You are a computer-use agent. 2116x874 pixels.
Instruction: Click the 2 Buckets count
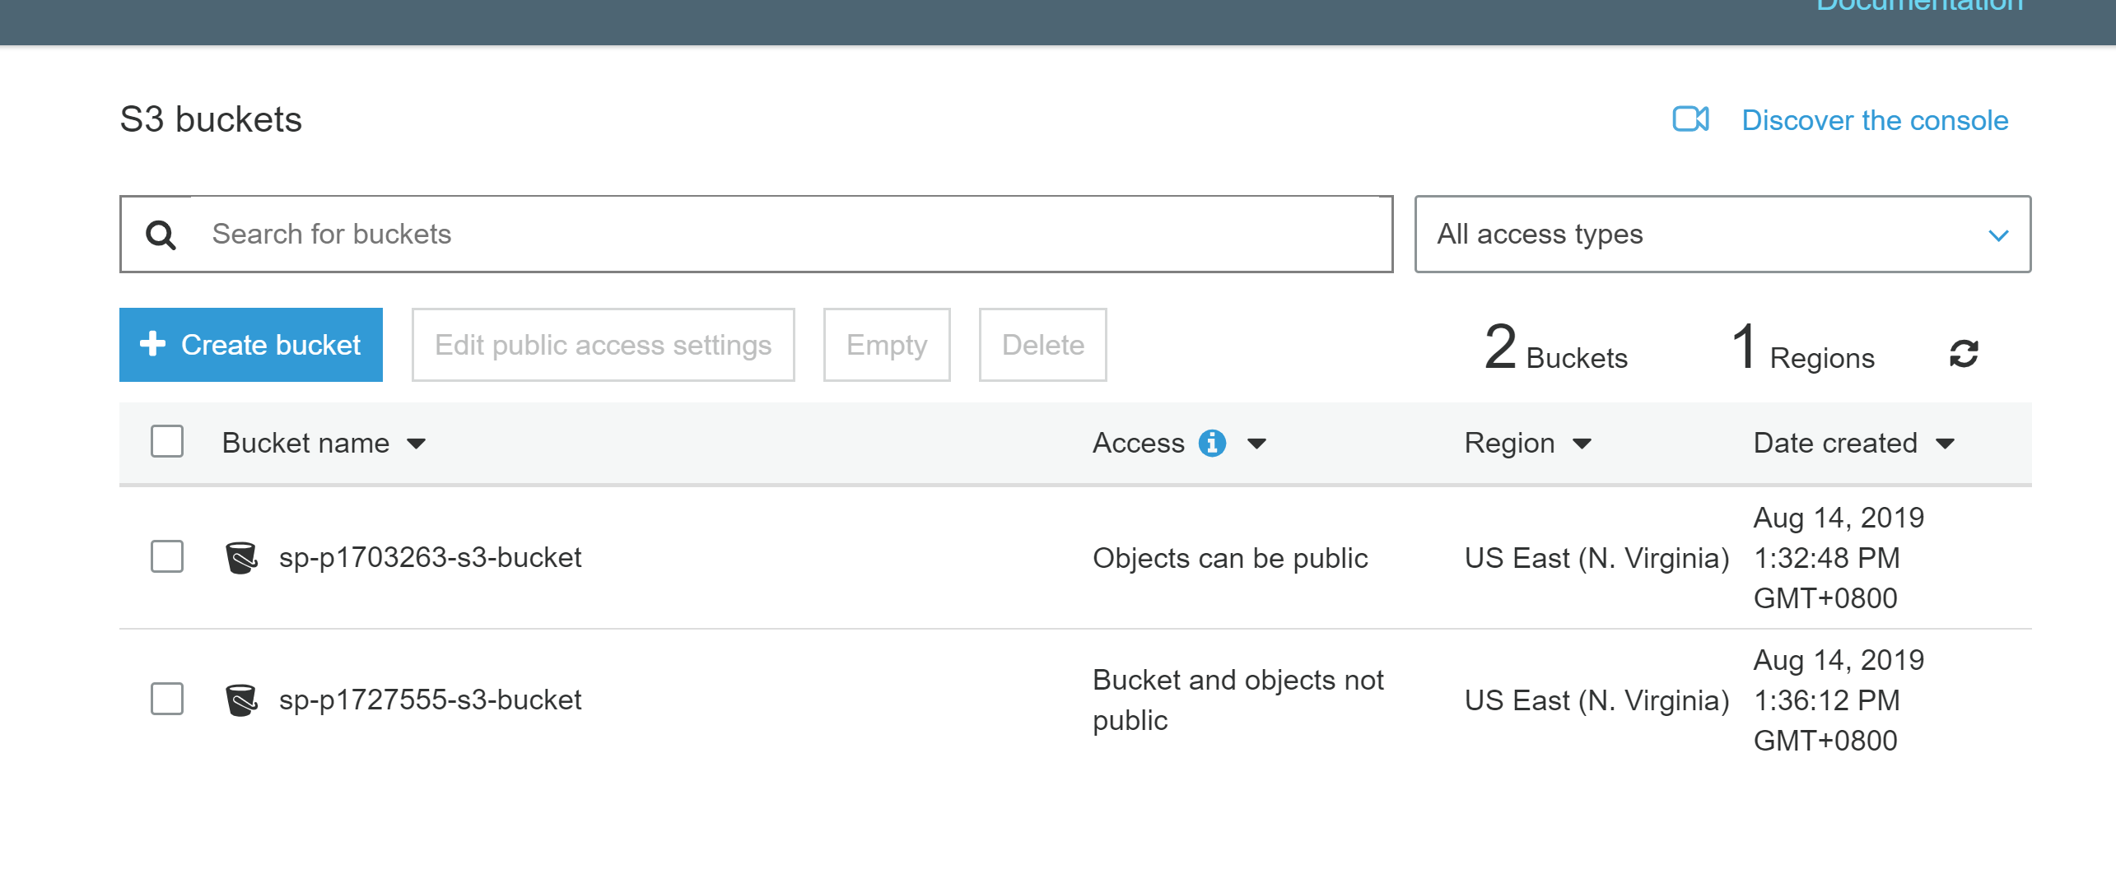click(x=1555, y=348)
